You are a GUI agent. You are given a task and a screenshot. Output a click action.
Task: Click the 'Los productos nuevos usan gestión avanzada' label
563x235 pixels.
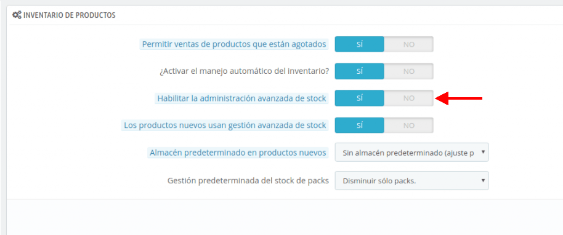point(225,125)
